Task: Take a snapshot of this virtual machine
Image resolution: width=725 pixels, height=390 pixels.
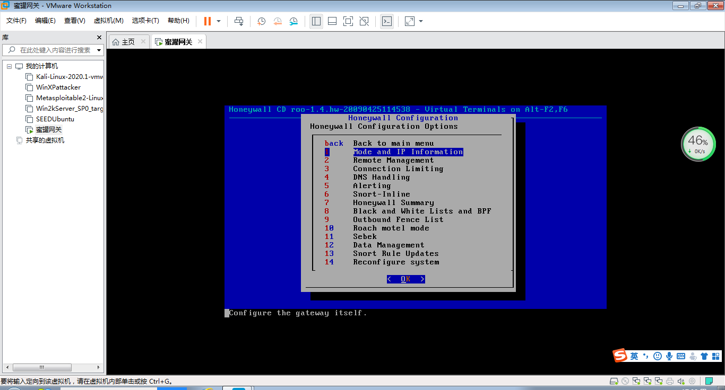Action: point(262,21)
